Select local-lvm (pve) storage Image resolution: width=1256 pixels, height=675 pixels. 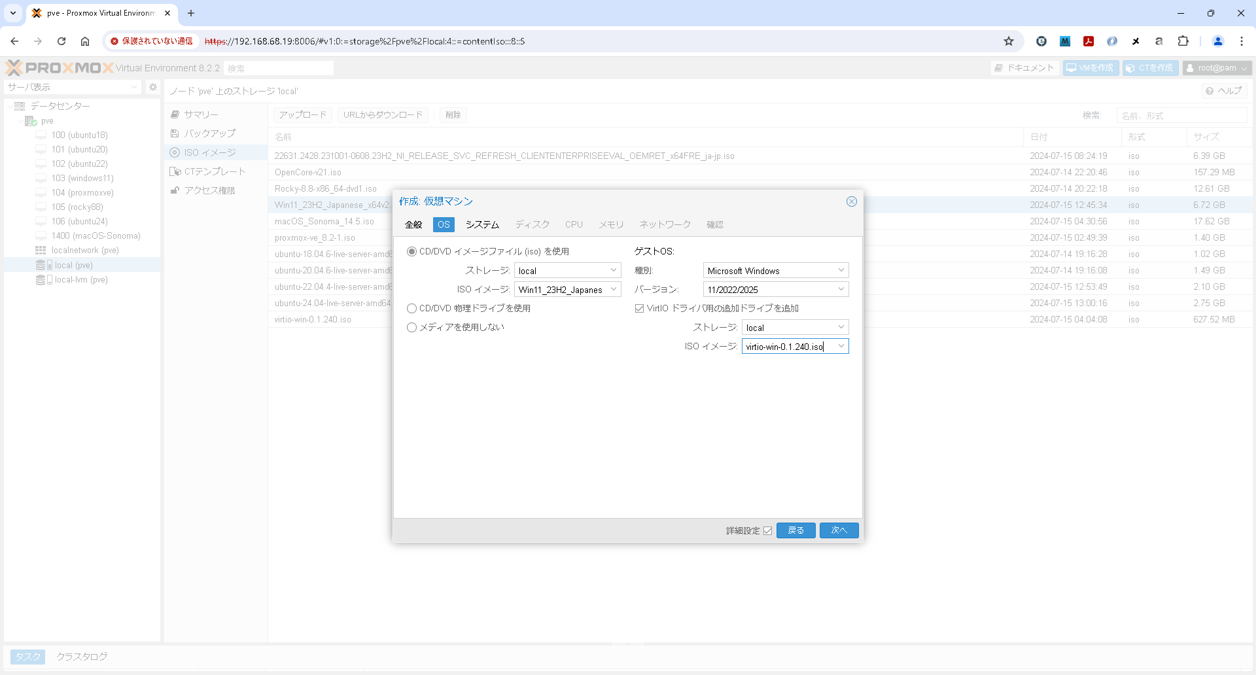(81, 280)
